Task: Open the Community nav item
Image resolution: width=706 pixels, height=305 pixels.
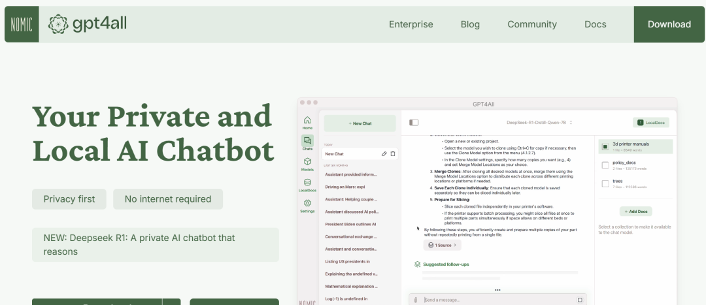Action: tap(532, 24)
